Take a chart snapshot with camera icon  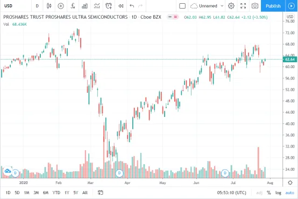(x=255, y=6)
